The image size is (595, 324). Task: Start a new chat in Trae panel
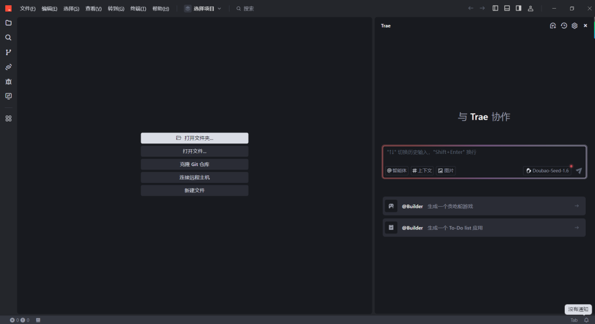pyautogui.click(x=553, y=26)
